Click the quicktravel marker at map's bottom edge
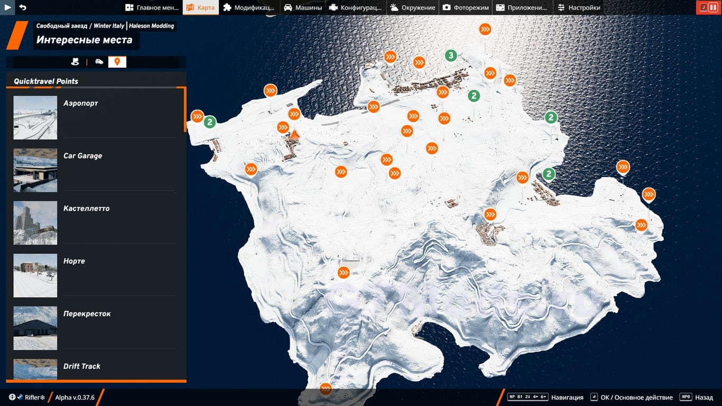 [326, 390]
